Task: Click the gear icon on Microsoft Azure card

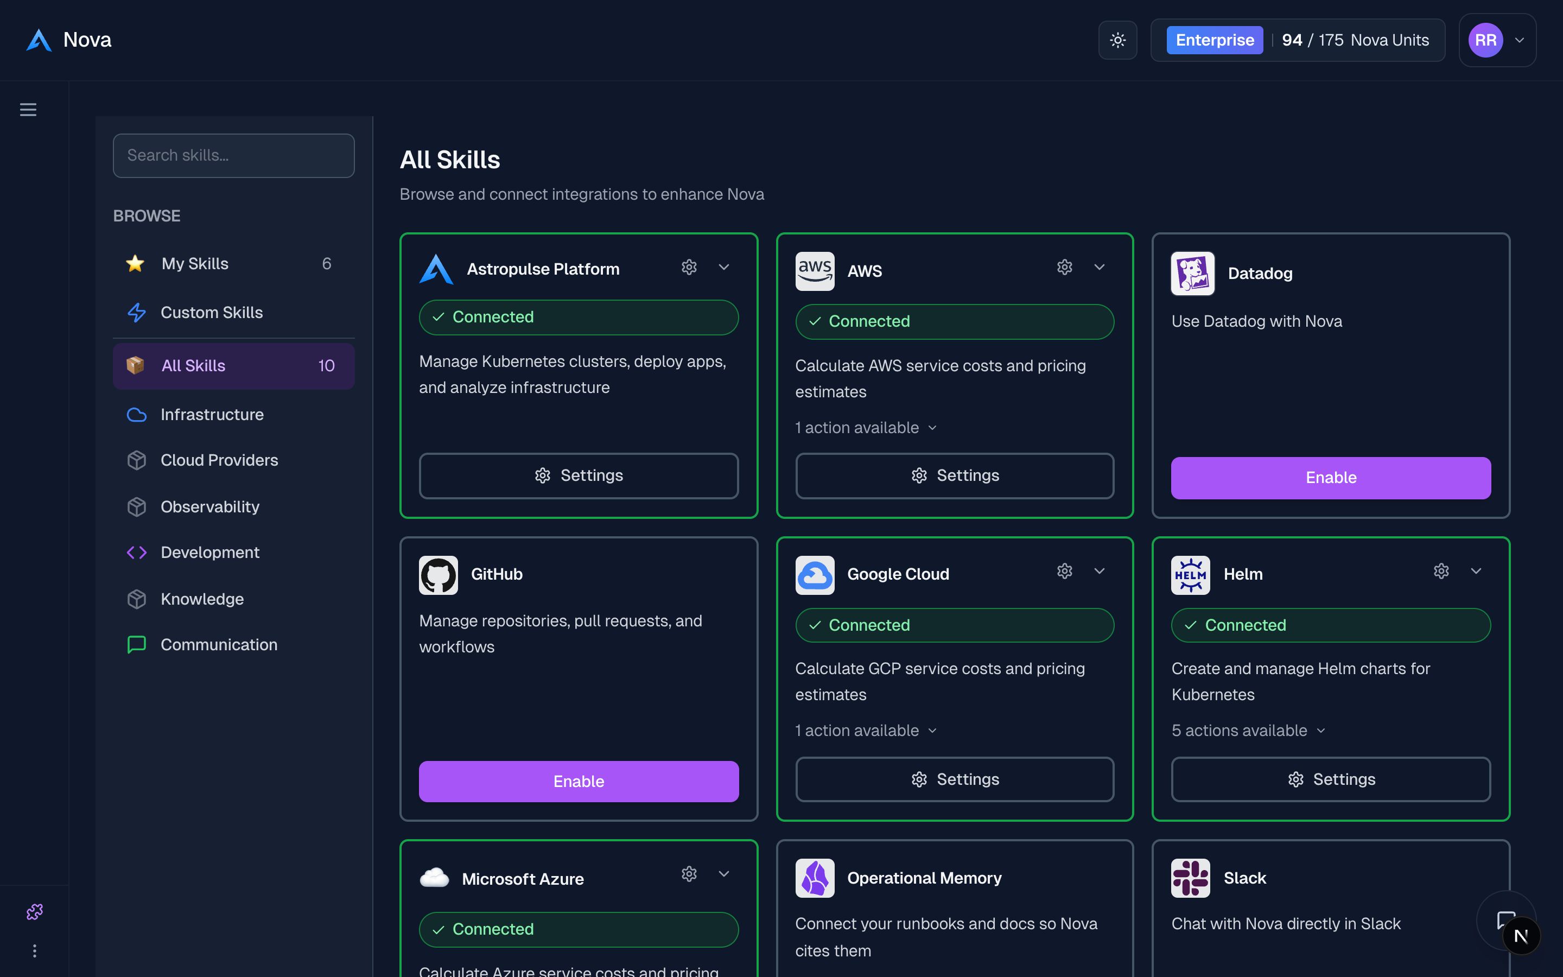Action: 689,874
